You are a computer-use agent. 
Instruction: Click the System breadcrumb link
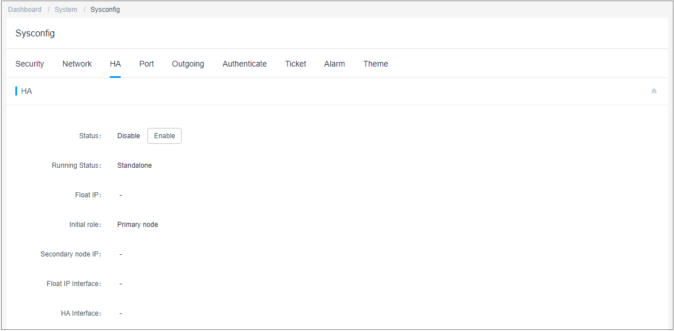pos(66,10)
